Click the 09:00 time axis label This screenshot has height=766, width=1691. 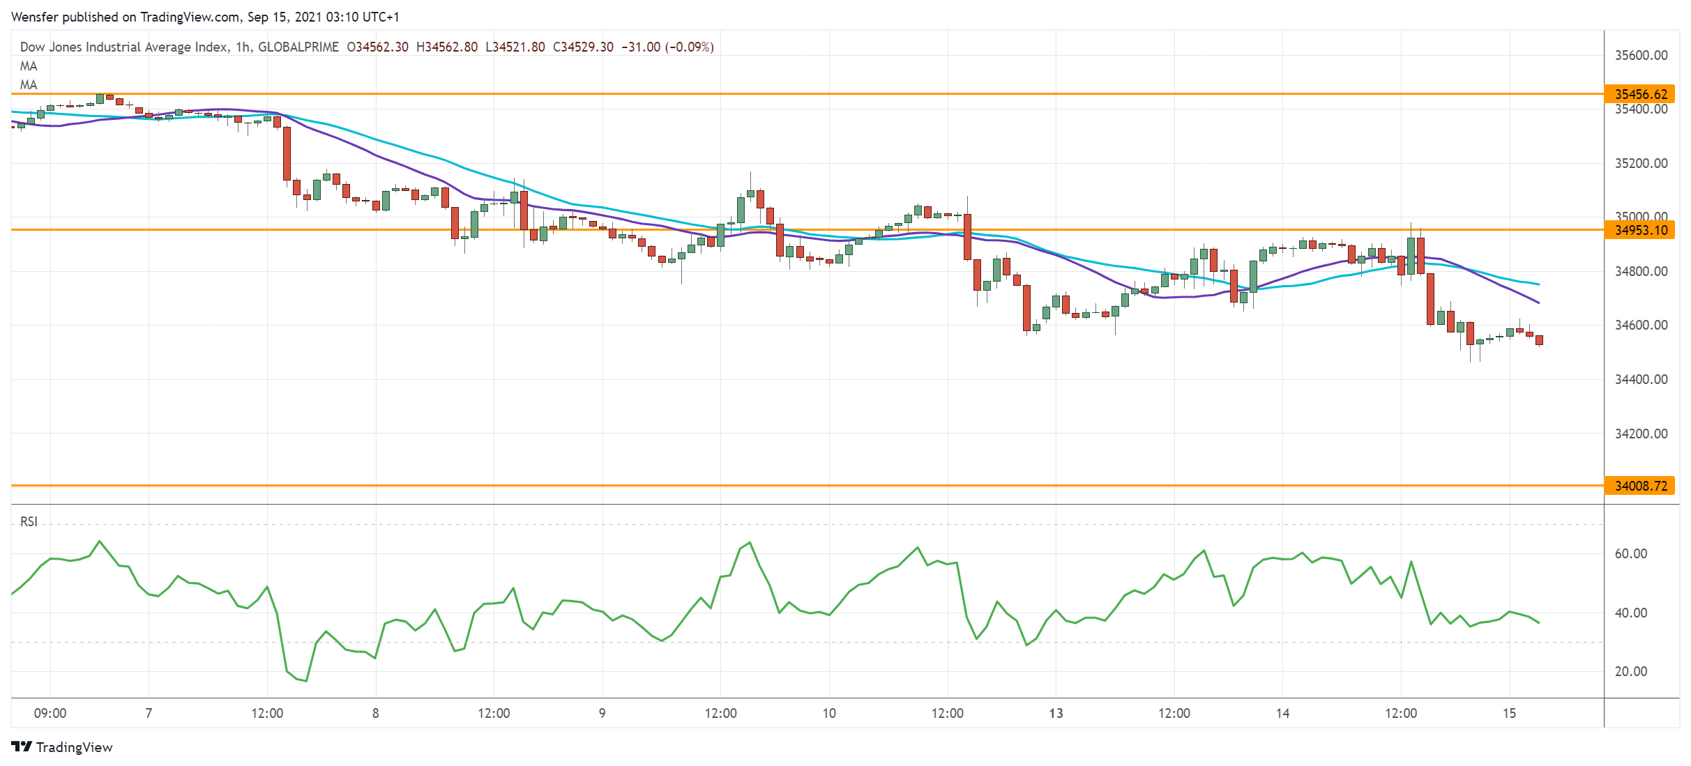point(50,713)
